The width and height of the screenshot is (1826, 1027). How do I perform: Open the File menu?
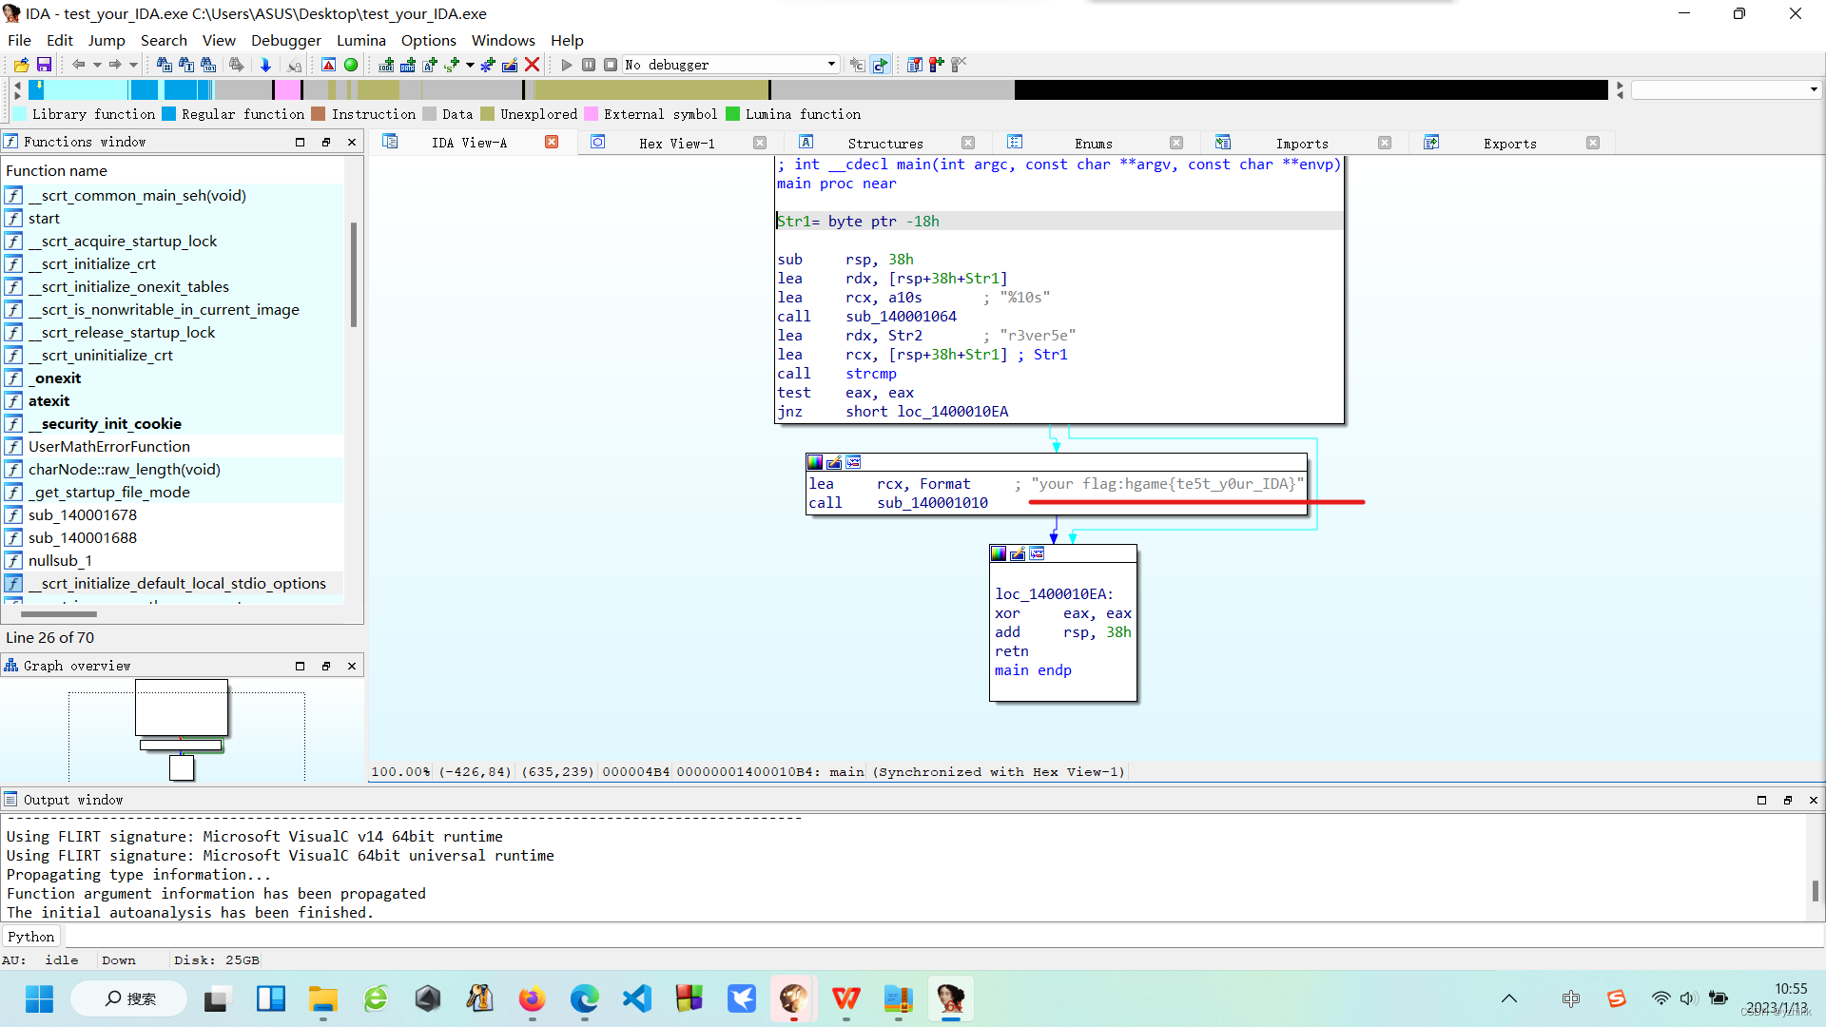pyautogui.click(x=19, y=40)
